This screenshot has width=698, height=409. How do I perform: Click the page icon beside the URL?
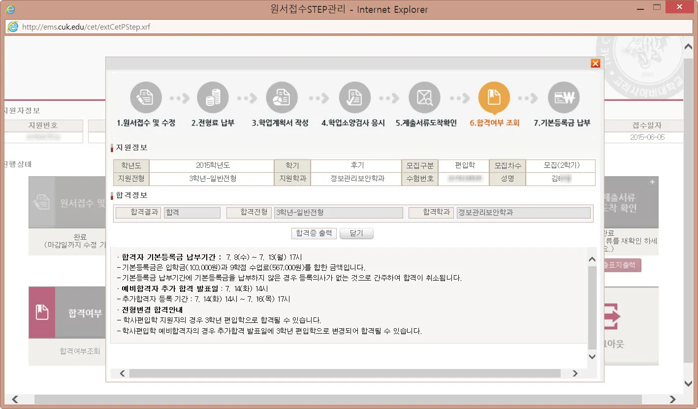pyautogui.click(x=13, y=27)
